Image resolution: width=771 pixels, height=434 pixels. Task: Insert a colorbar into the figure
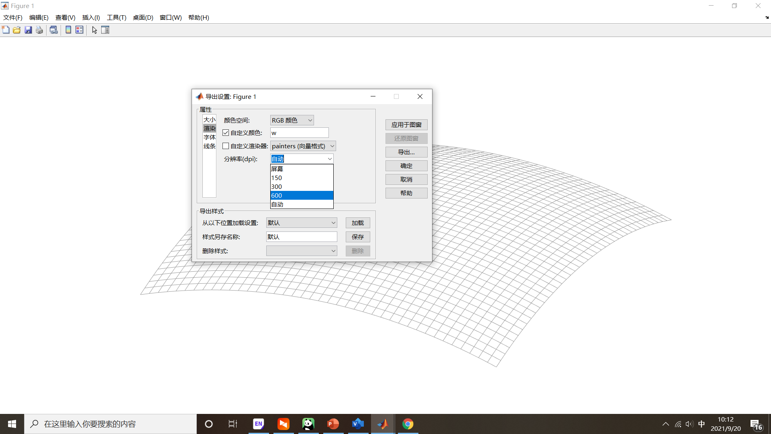68,30
